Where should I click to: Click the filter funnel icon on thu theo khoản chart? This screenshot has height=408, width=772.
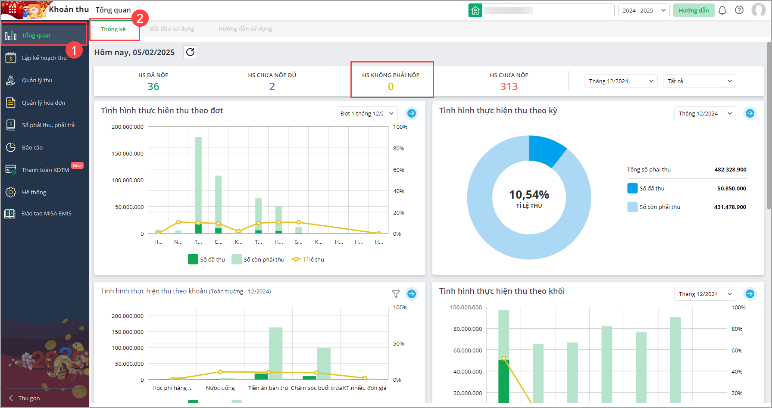396,294
